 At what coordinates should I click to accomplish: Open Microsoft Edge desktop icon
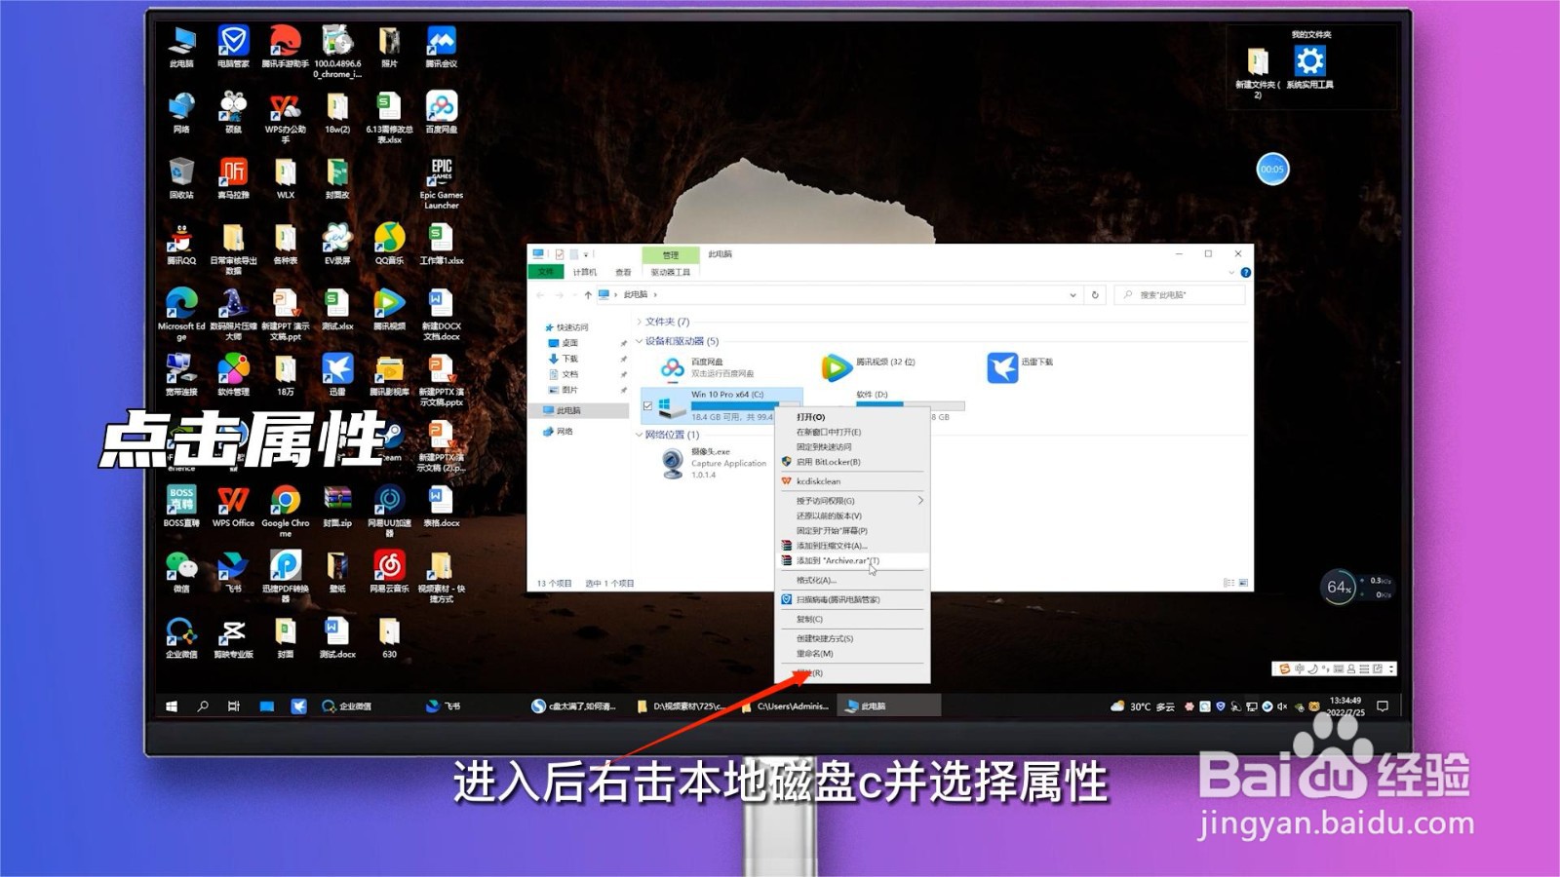click(x=181, y=314)
